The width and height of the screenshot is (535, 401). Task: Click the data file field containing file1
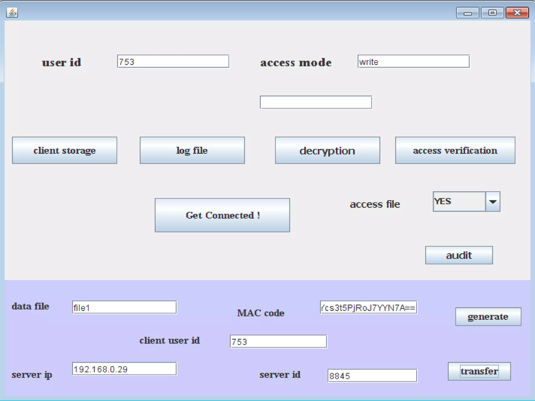124,307
